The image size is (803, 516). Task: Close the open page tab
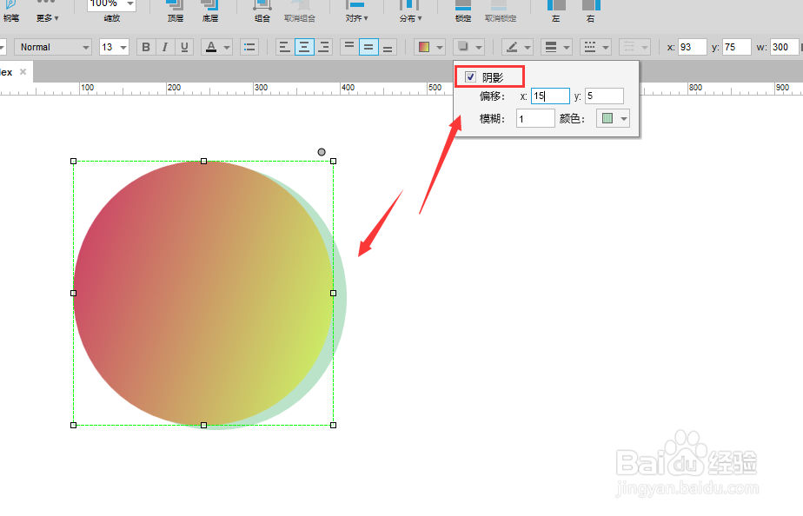[x=23, y=71]
